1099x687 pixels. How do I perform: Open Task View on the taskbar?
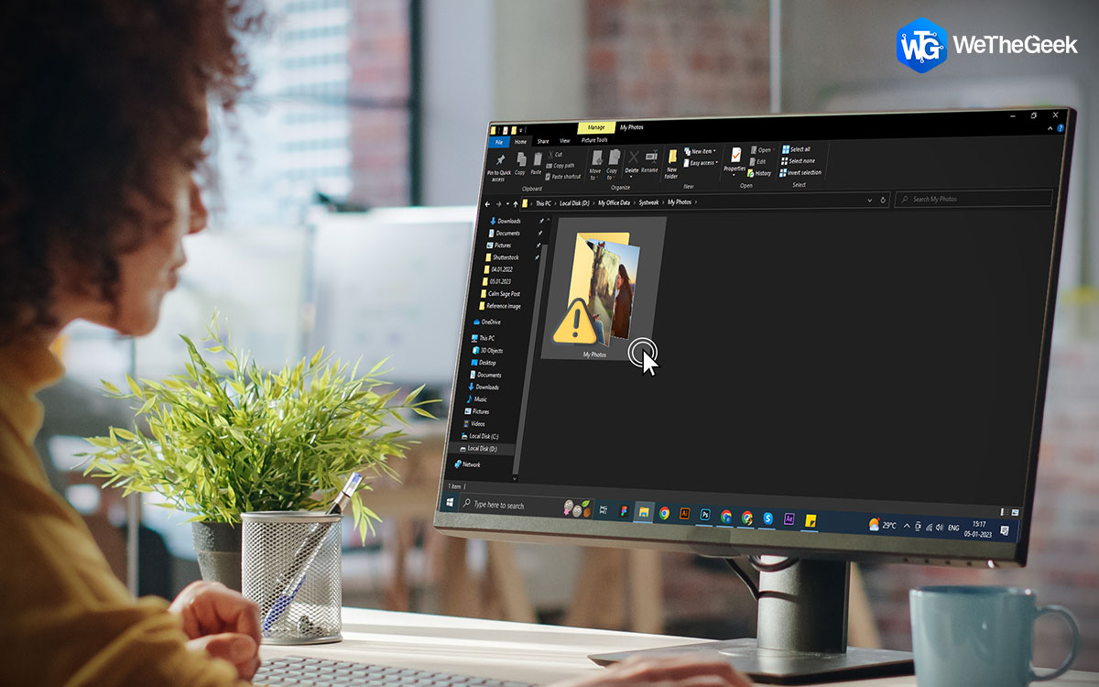coord(604,509)
